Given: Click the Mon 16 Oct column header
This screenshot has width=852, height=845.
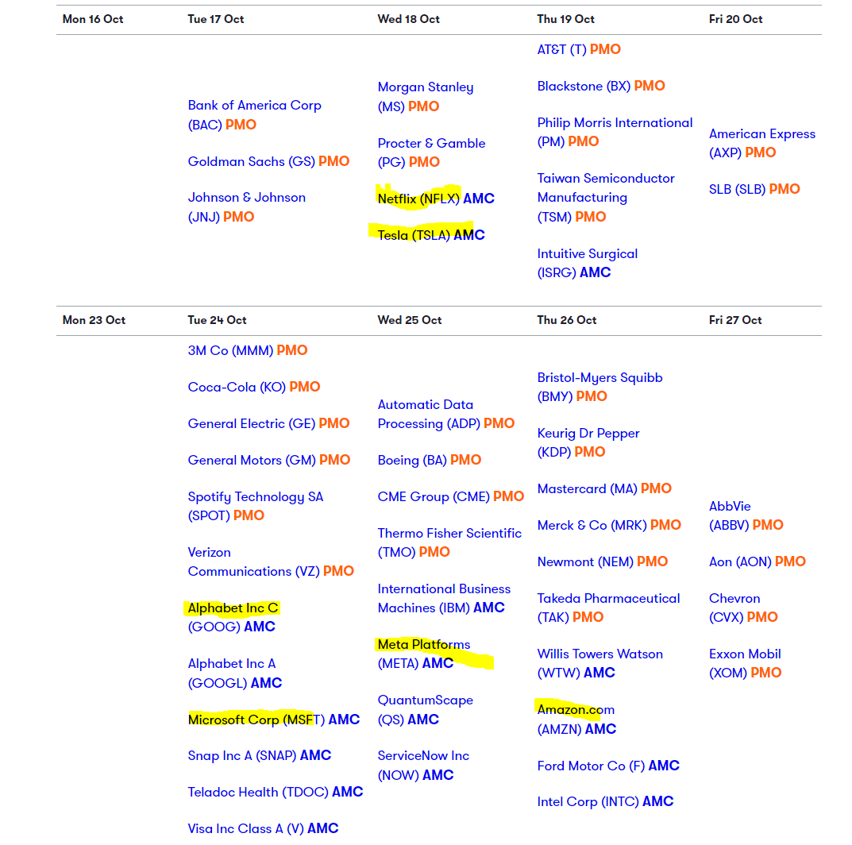Looking at the screenshot, I should (x=93, y=19).
